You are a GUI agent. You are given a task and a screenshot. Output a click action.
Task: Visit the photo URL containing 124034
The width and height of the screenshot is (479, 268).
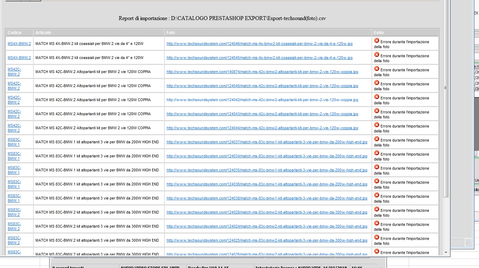coord(267,156)
